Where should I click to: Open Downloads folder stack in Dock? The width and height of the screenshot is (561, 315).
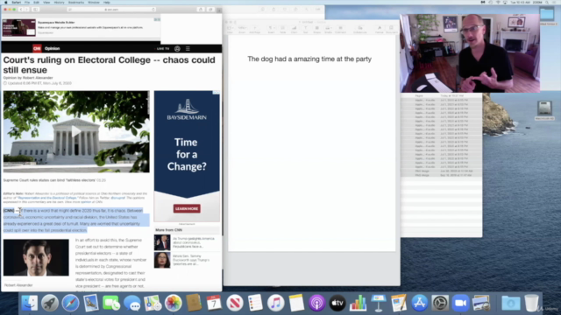(510, 304)
